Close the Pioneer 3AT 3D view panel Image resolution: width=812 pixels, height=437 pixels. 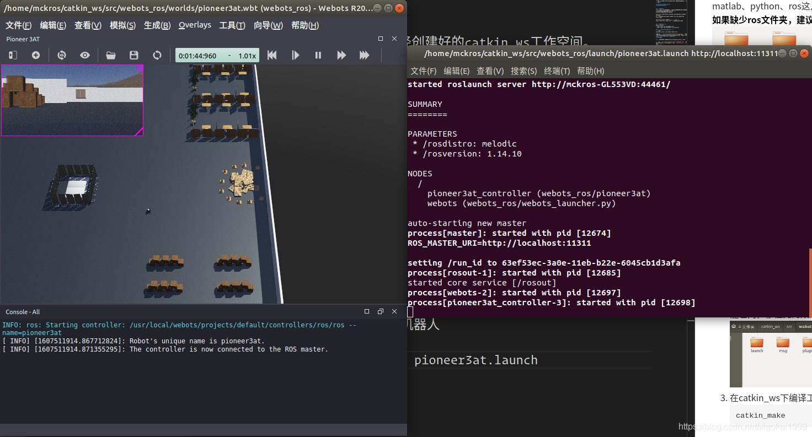pyautogui.click(x=394, y=39)
